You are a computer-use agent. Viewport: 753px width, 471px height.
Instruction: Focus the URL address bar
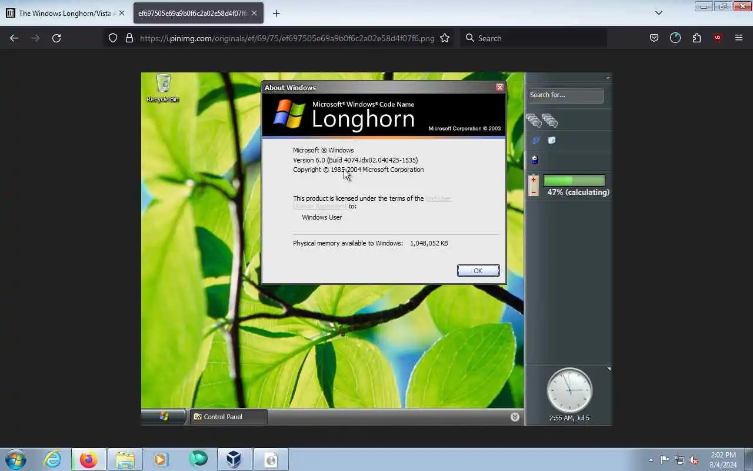[287, 38]
